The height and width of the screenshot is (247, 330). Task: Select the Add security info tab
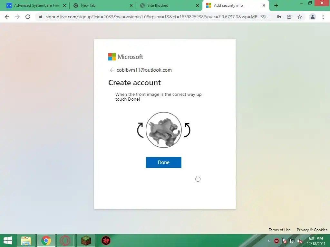(x=236, y=5)
